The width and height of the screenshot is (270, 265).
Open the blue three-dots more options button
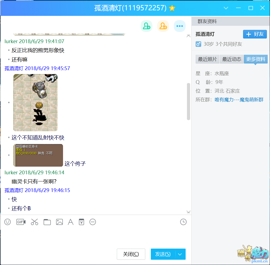(x=180, y=26)
